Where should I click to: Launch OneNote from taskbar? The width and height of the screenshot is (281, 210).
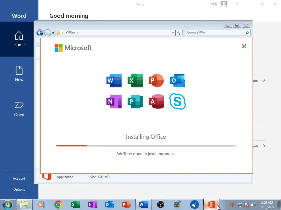92,205
